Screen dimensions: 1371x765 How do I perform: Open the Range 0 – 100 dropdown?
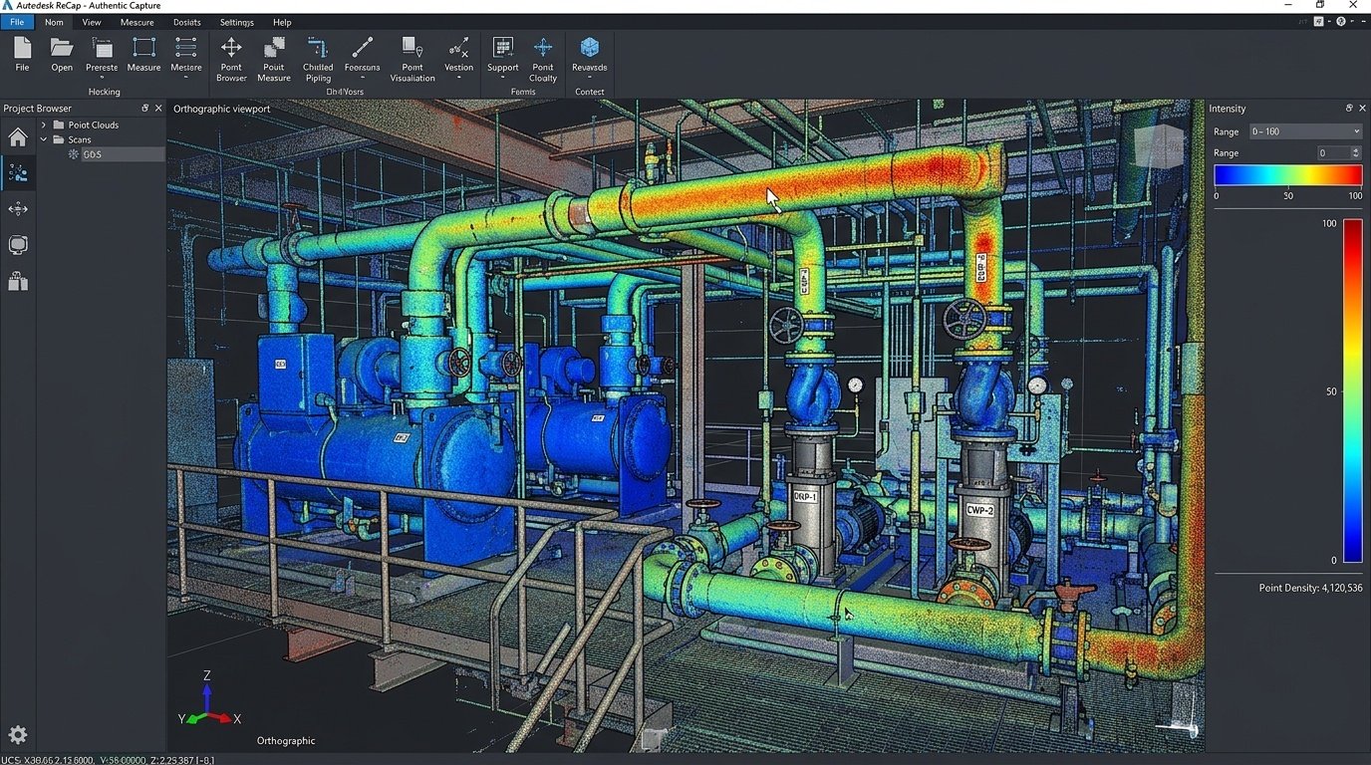pyautogui.click(x=1304, y=131)
